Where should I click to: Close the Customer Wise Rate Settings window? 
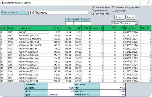tap(148, 3)
